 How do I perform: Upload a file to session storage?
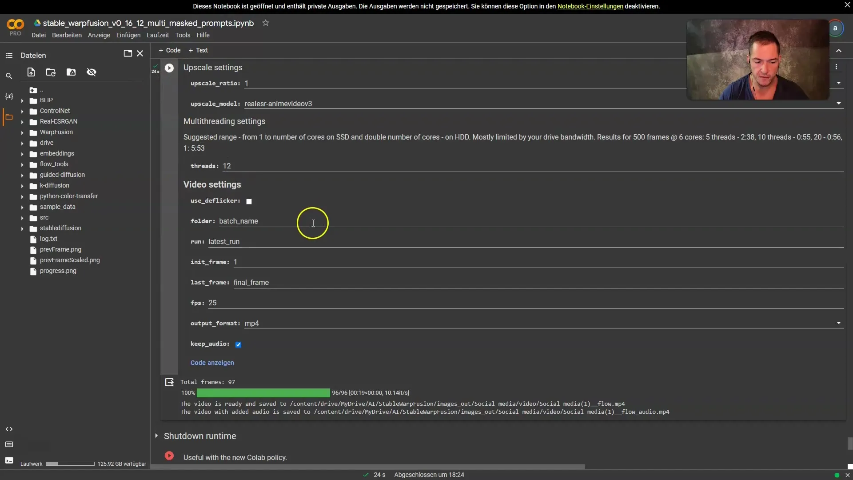coord(31,72)
